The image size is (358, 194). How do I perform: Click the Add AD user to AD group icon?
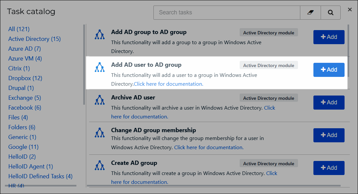pyautogui.click(x=100, y=67)
